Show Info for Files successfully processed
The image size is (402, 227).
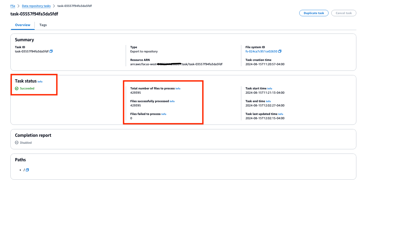172,101
